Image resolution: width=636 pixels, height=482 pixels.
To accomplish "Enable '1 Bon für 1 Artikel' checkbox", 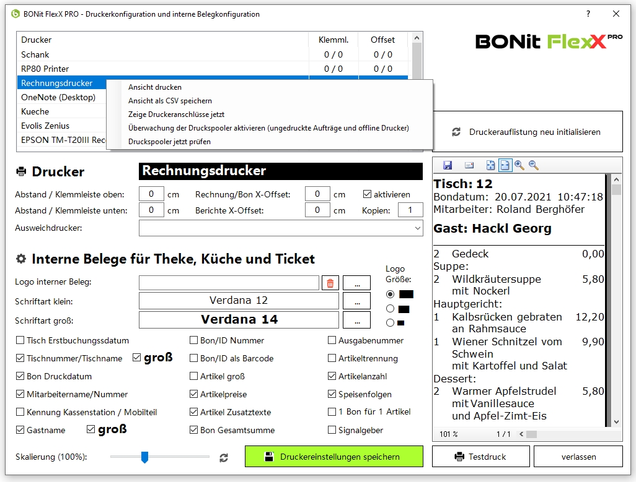I will click(x=332, y=411).
